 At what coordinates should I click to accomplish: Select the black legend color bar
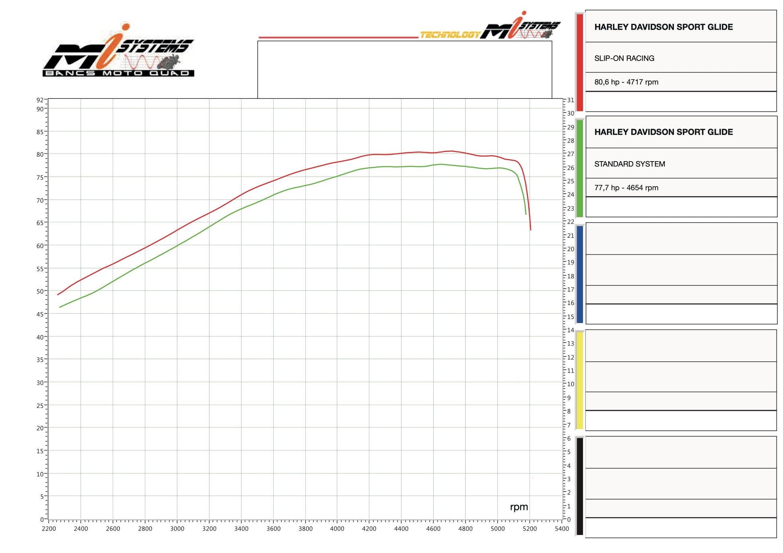click(x=580, y=486)
